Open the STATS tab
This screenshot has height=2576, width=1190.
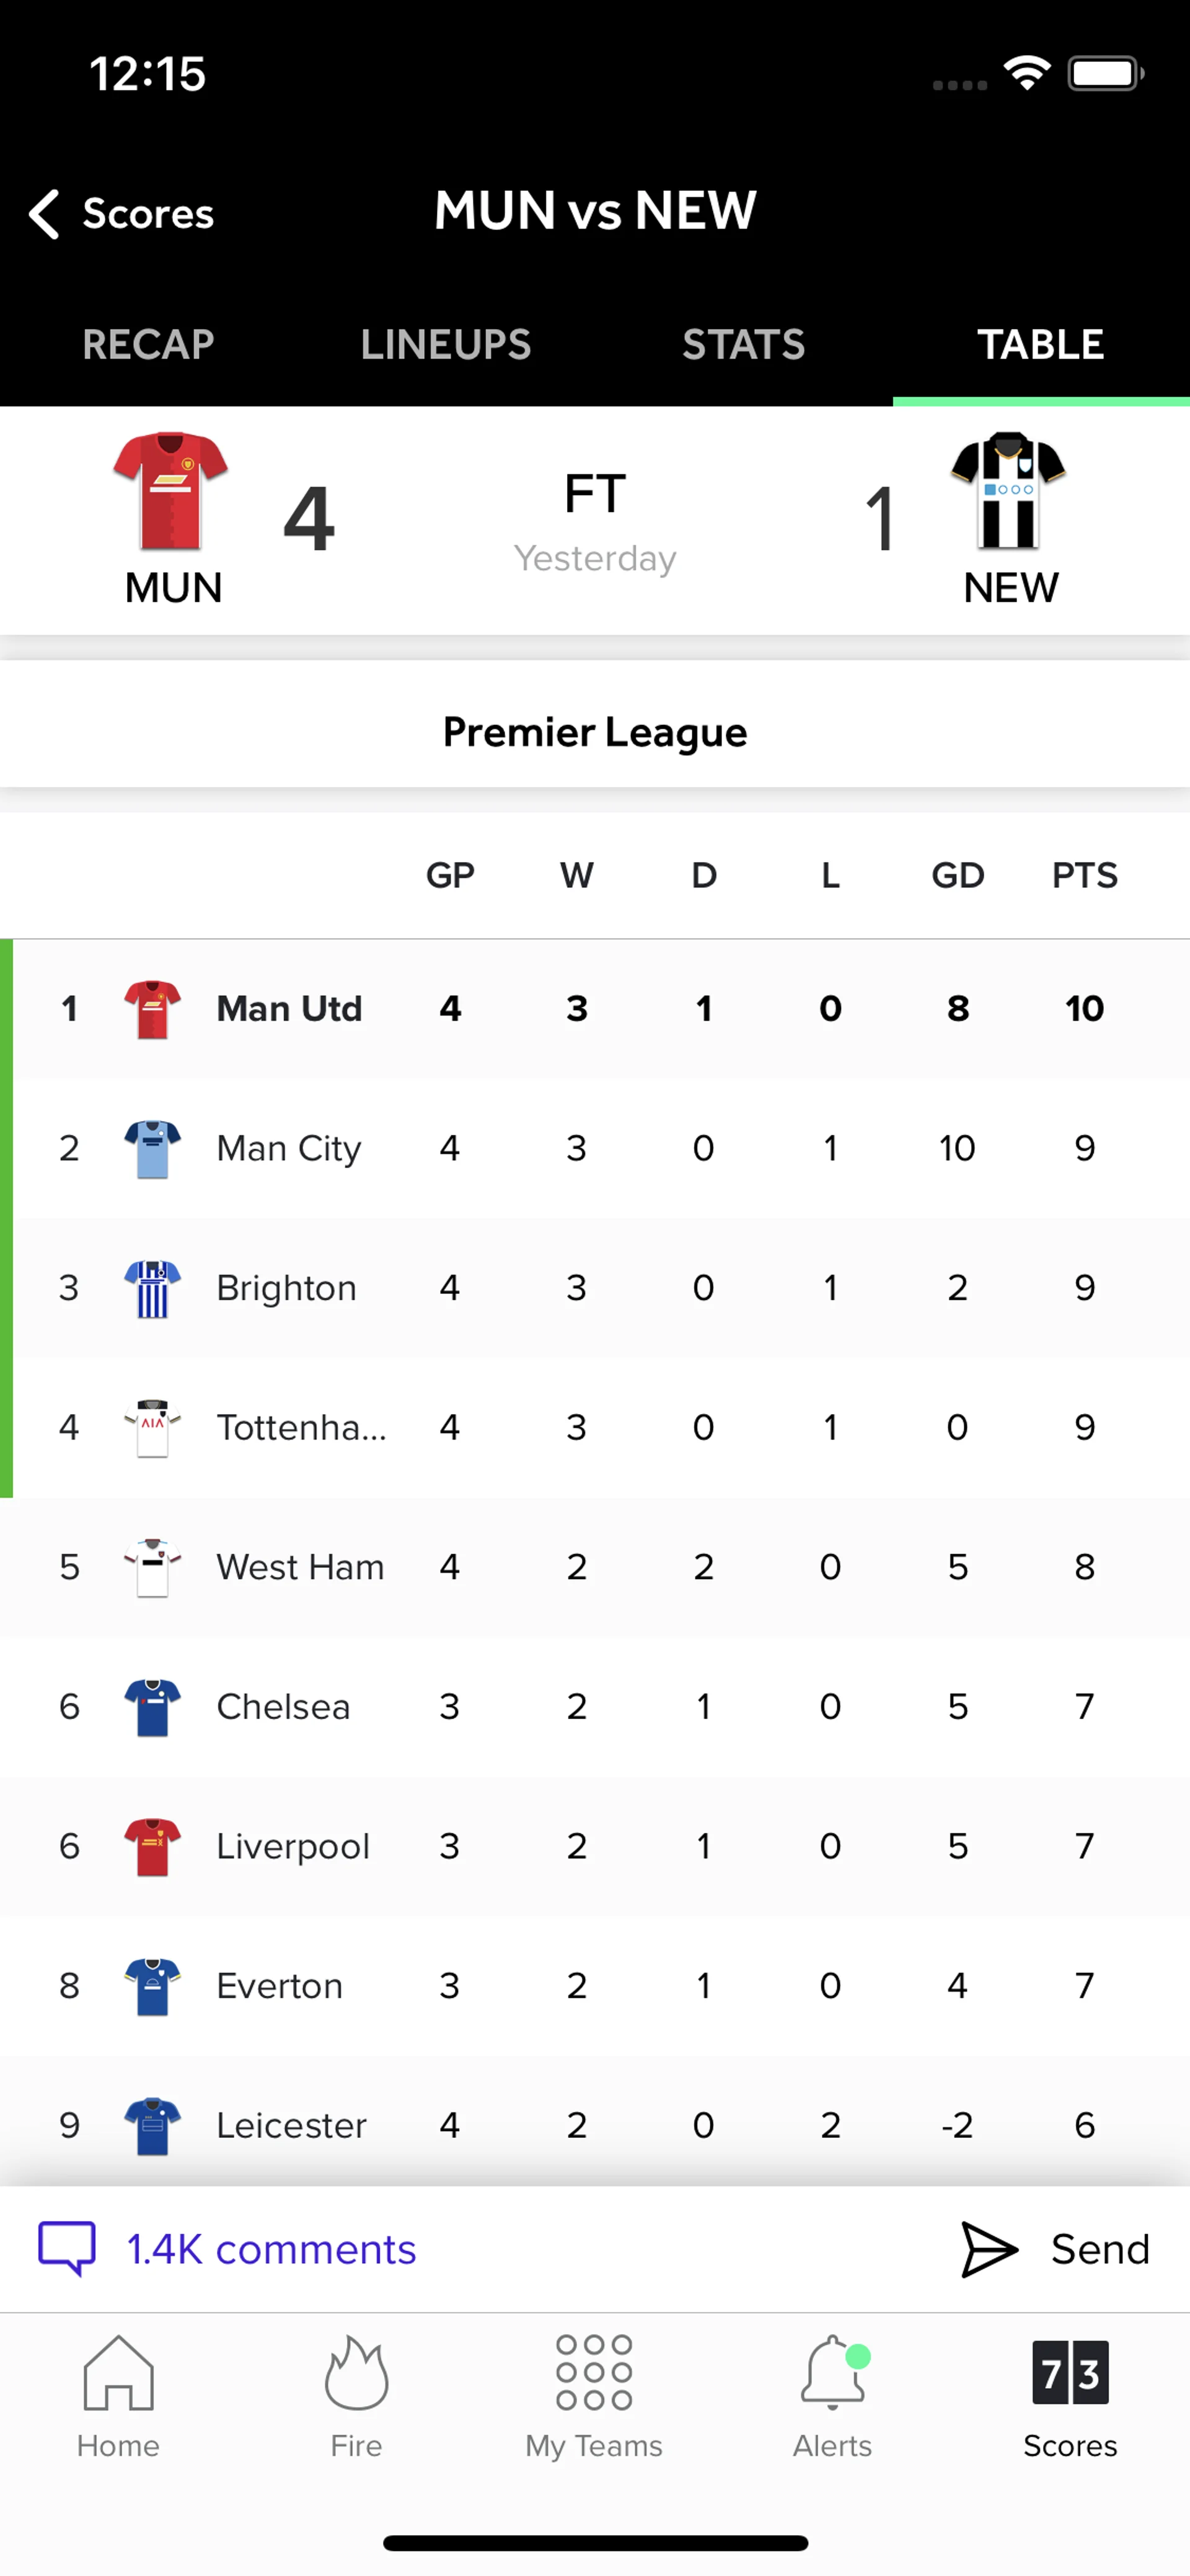[743, 344]
